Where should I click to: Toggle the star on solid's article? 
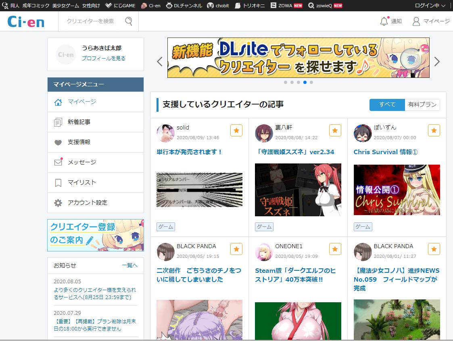(x=236, y=130)
